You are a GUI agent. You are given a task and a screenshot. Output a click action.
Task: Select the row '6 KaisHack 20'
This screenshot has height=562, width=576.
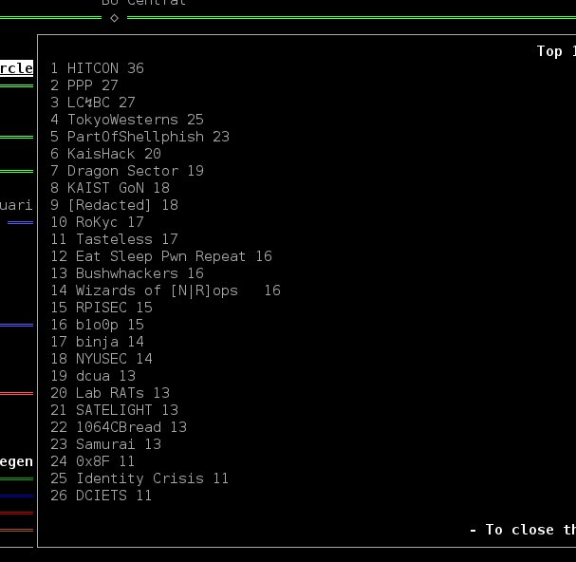coord(105,154)
